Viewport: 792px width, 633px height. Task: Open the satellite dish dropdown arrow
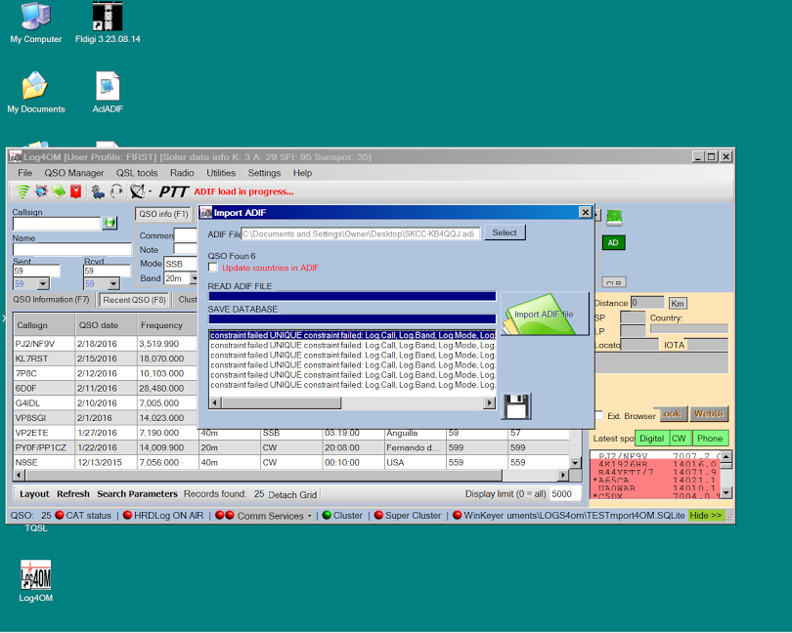(150, 191)
